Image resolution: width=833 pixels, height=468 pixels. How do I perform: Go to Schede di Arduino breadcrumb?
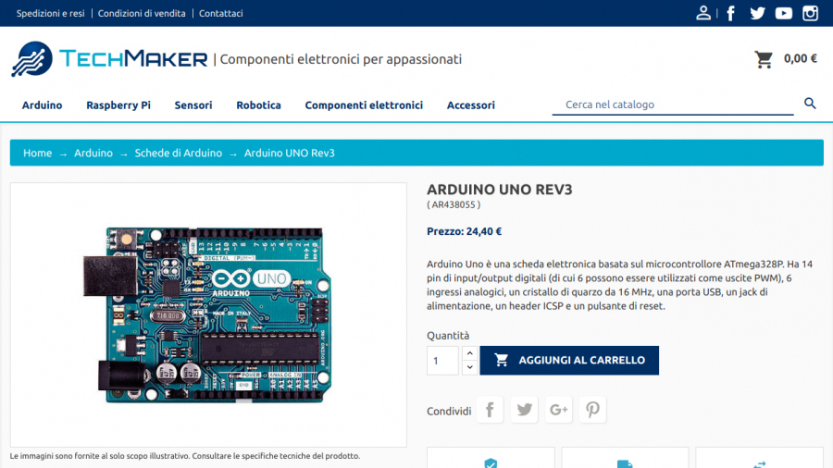(179, 153)
